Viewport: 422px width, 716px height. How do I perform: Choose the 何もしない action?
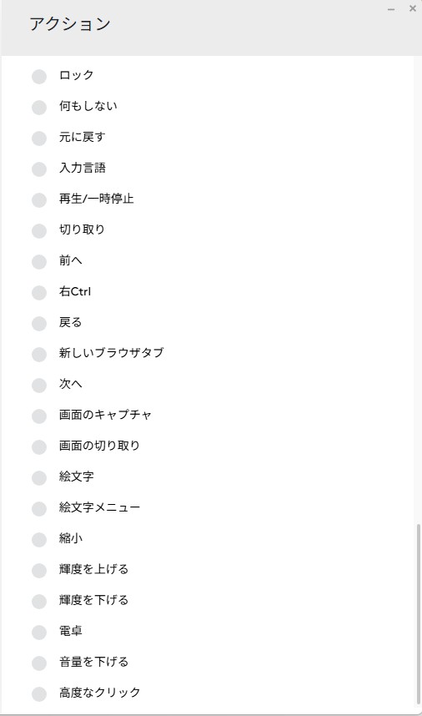[x=39, y=108]
